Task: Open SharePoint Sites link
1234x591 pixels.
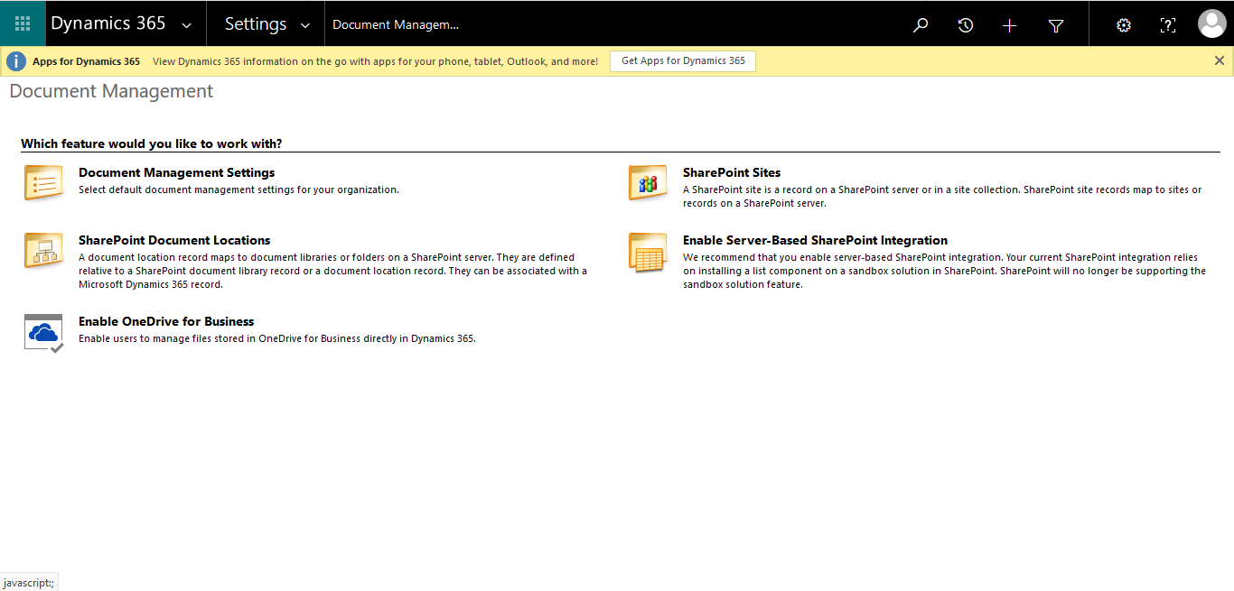Action: point(732,172)
